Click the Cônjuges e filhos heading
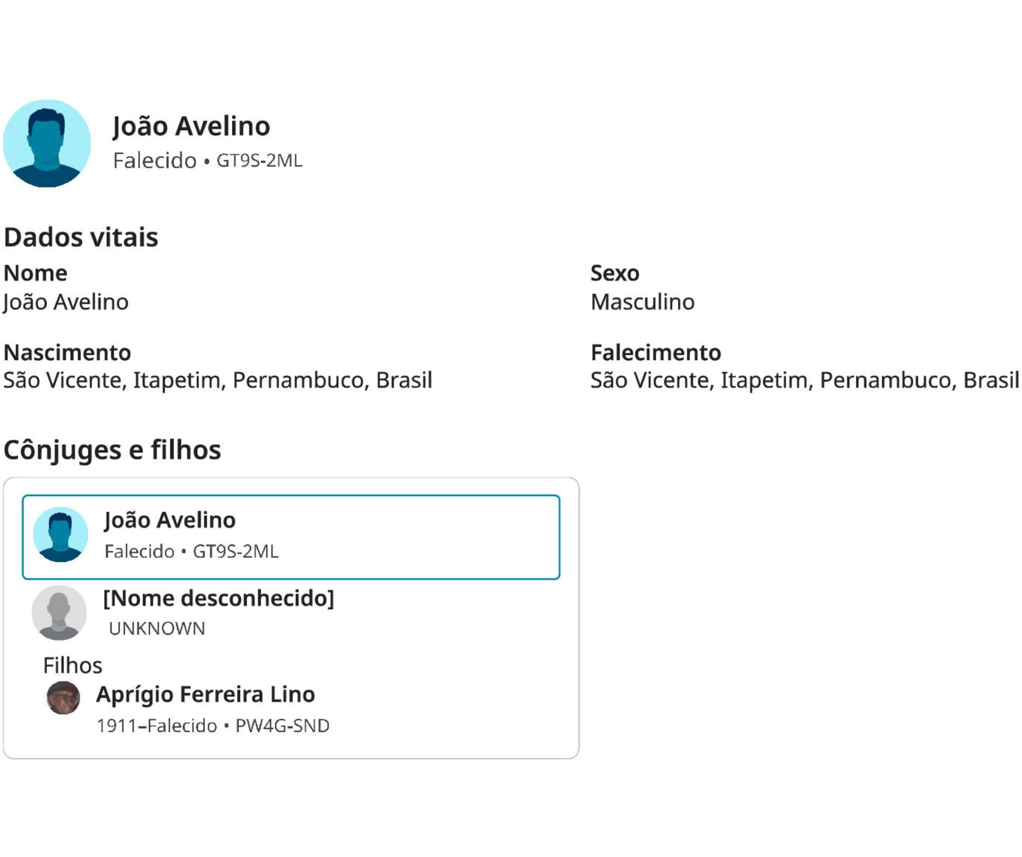The width and height of the screenshot is (1022, 857). click(112, 450)
